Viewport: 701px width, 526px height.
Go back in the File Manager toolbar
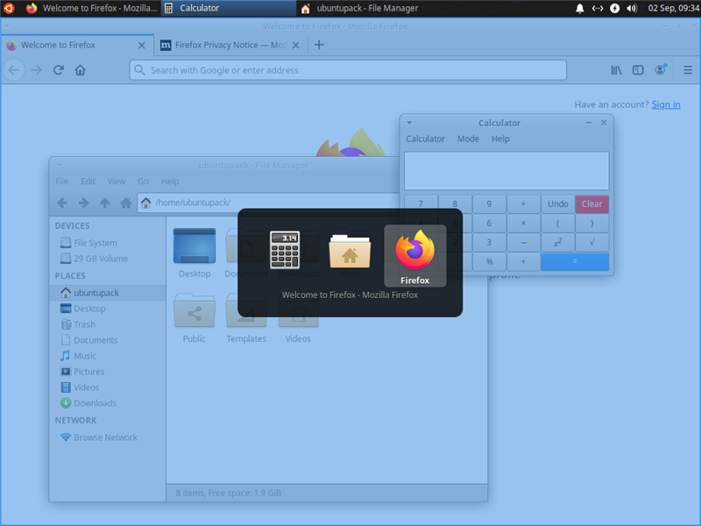tap(62, 203)
